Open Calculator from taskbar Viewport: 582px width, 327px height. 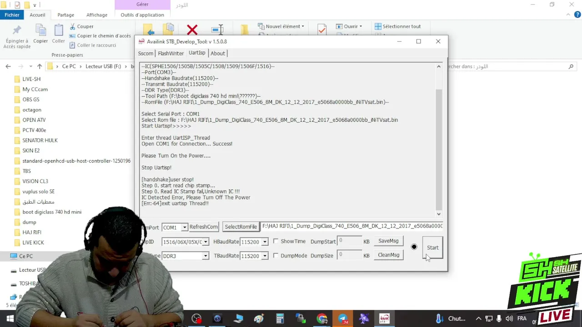click(280, 318)
